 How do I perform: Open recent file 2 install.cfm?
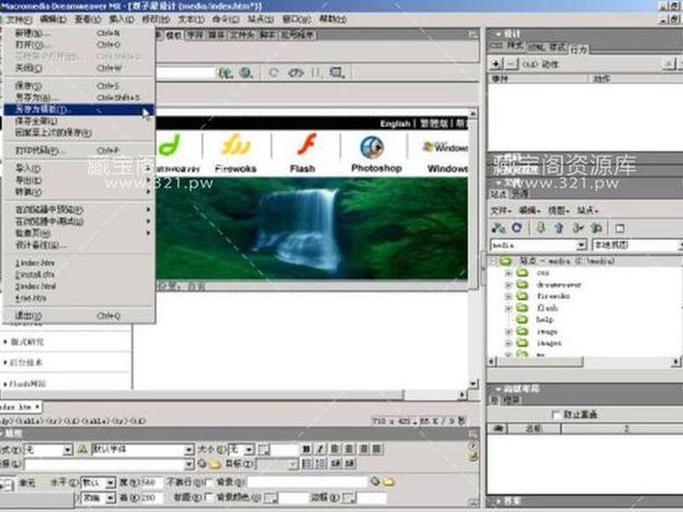click(x=35, y=275)
